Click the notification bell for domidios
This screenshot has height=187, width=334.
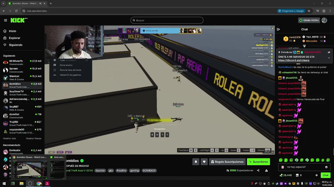click(x=196, y=162)
